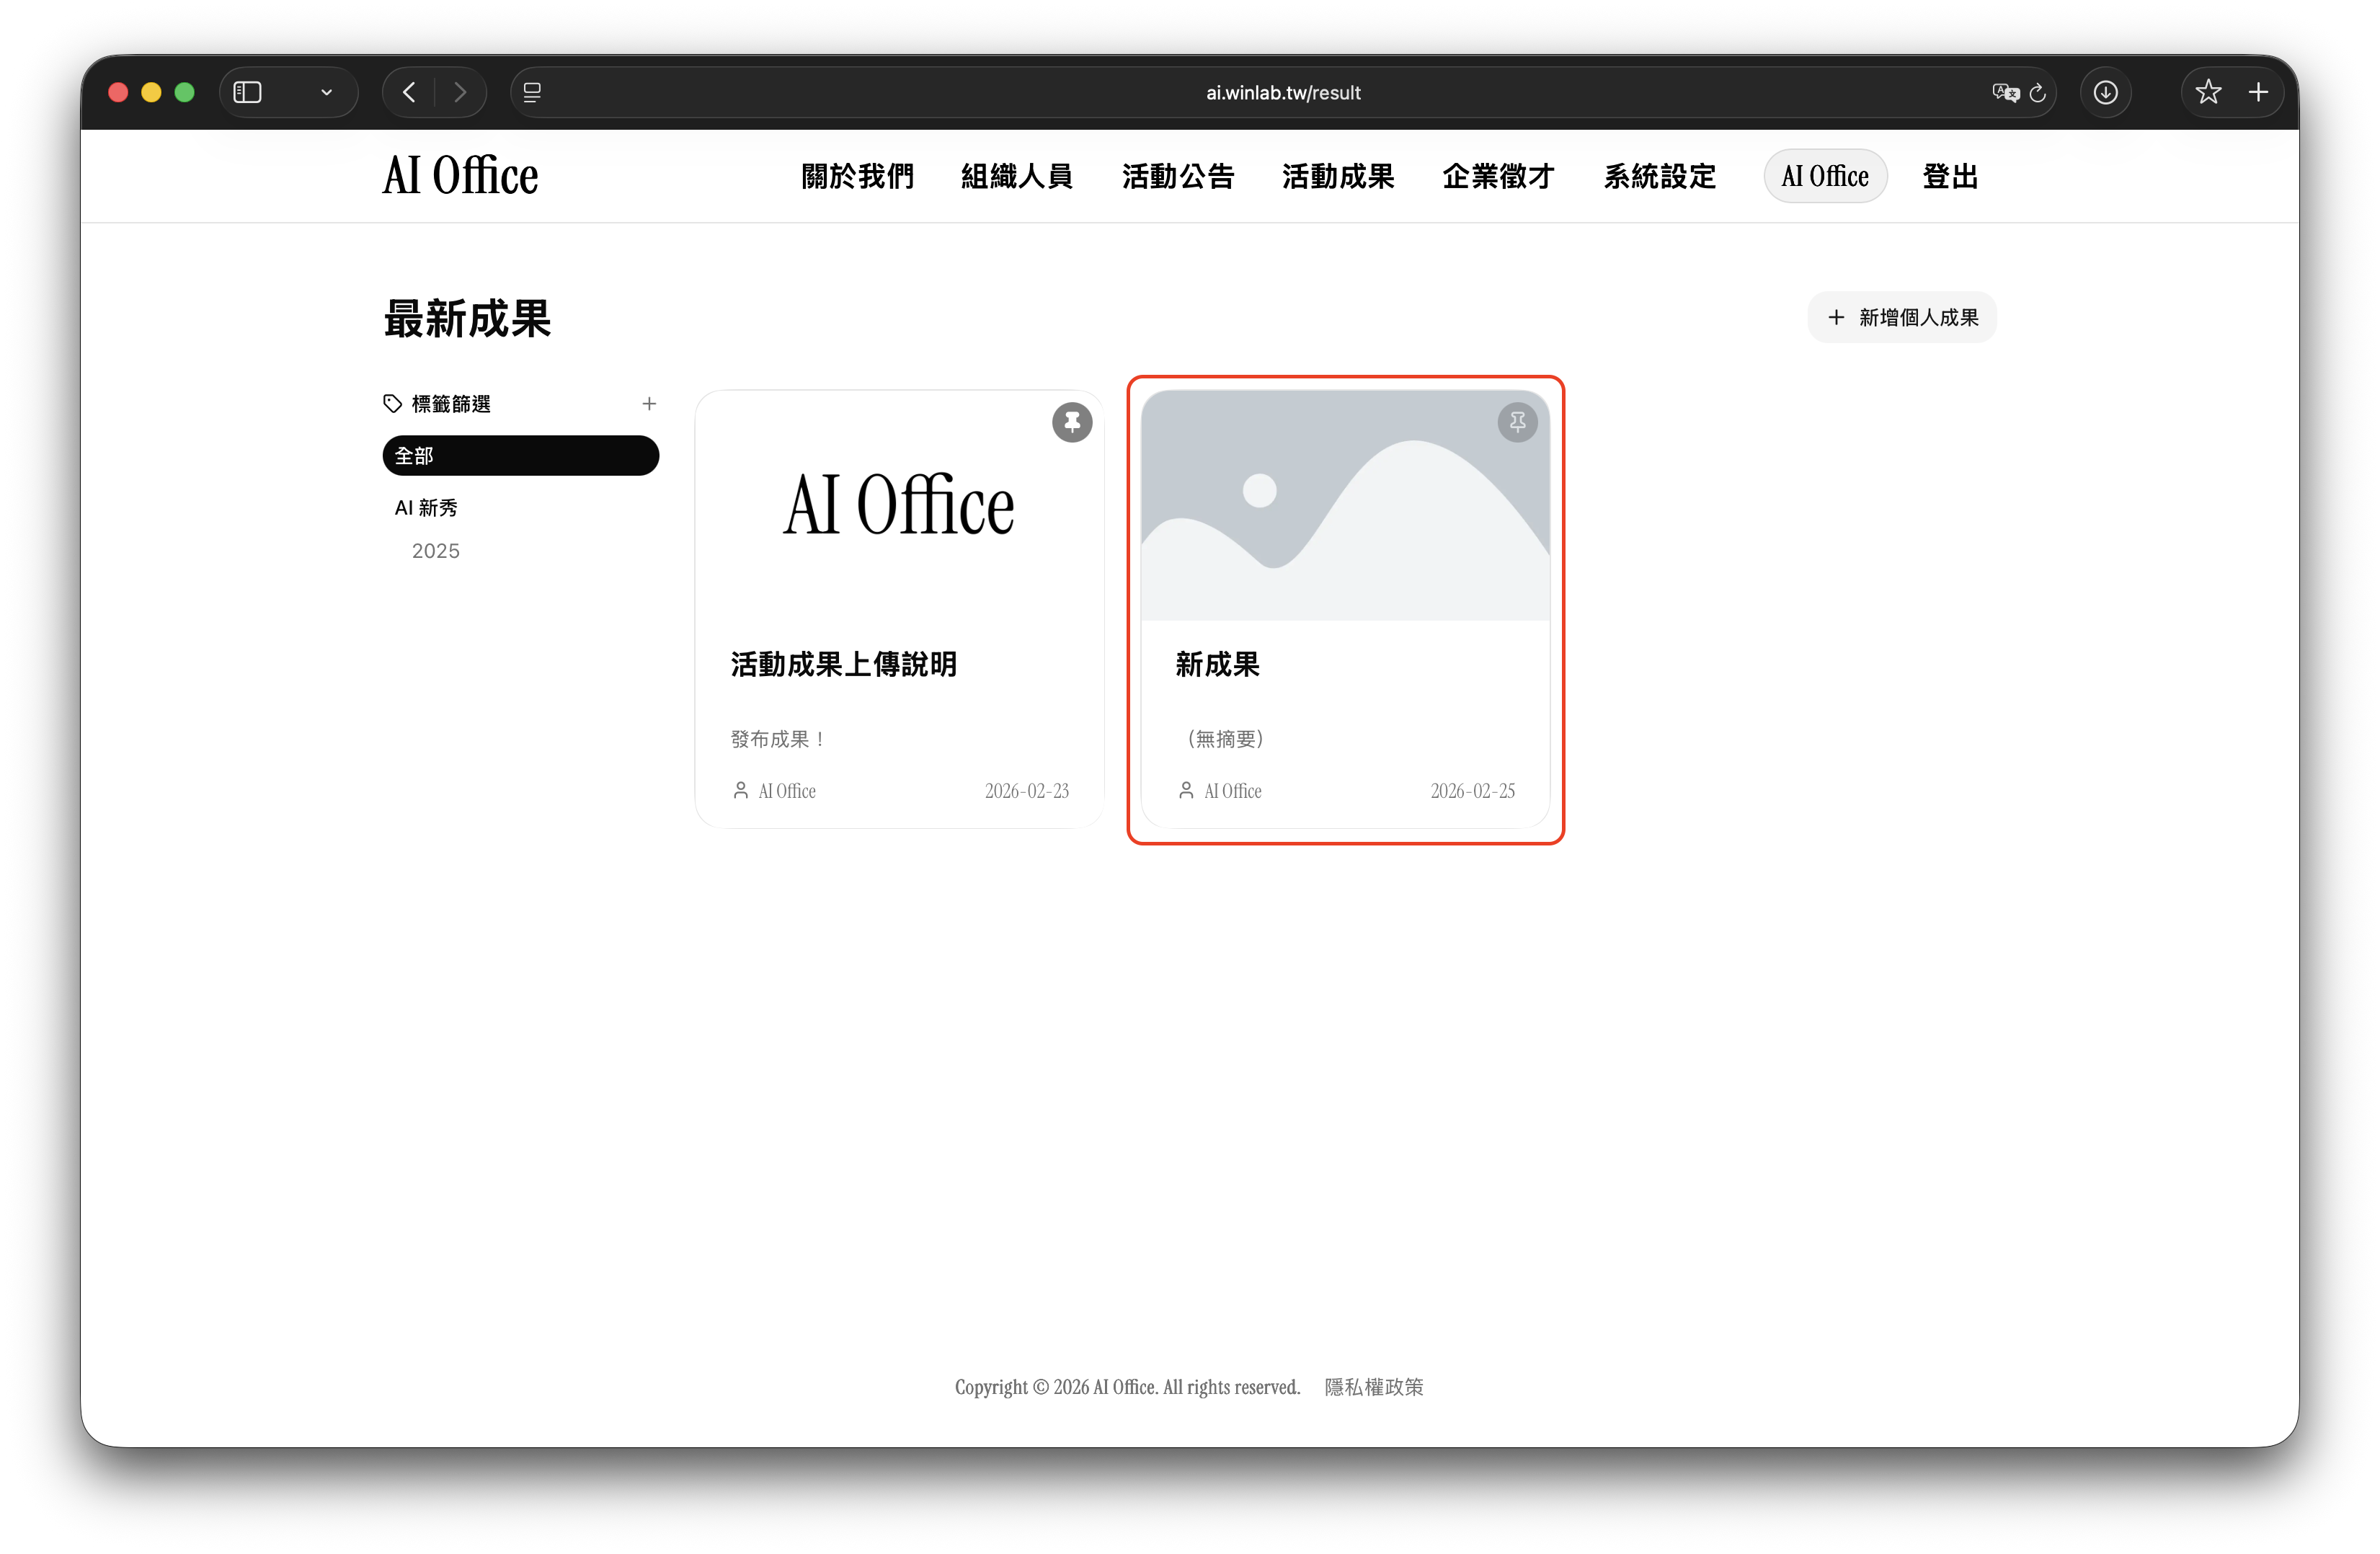This screenshot has height=1554, width=2380.
Task: Filter by AI 新秀 tag
Action: tap(426, 508)
